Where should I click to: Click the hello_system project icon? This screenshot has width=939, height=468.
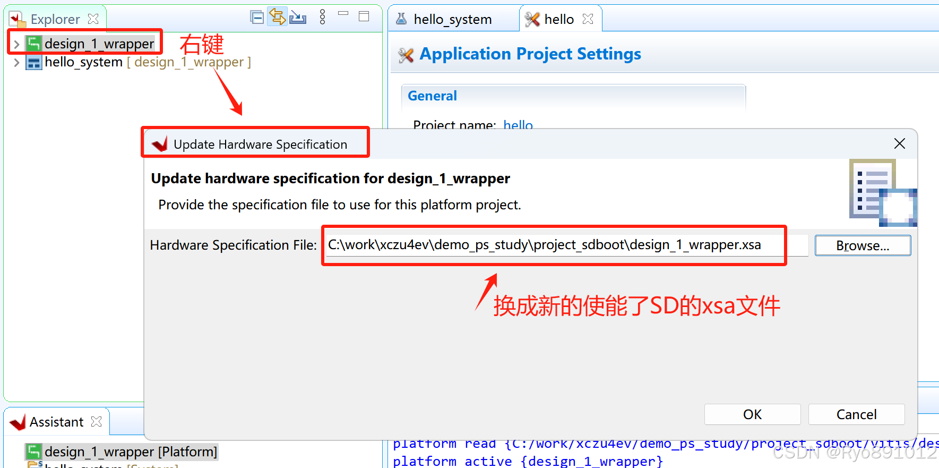(x=34, y=63)
